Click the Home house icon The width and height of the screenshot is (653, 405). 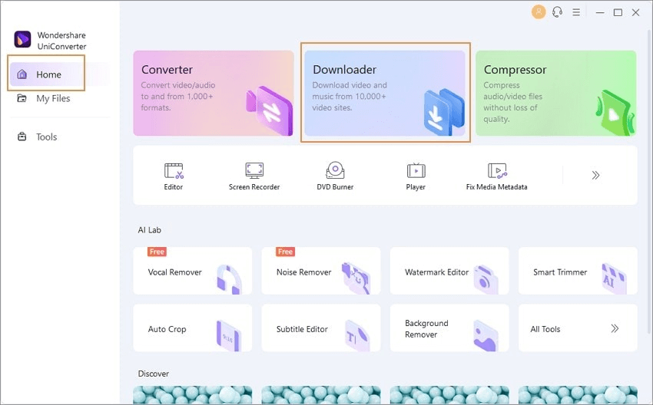[22, 74]
